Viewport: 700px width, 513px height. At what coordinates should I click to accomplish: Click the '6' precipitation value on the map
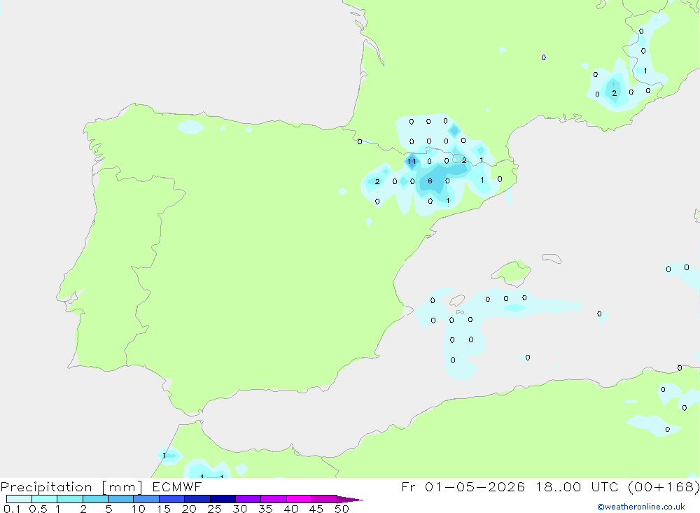pos(430,181)
